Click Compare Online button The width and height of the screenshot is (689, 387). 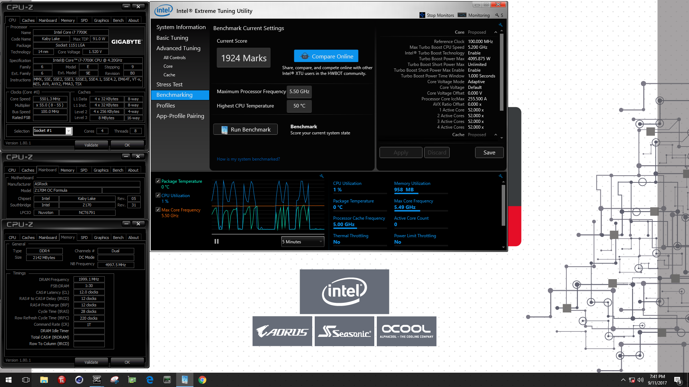point(326,56)
